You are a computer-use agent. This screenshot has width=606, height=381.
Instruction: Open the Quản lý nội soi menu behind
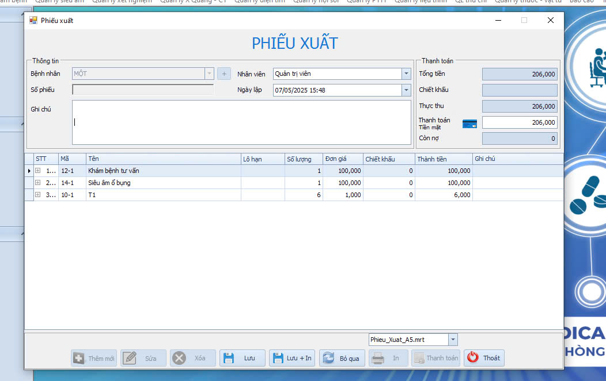coord(316,2)
